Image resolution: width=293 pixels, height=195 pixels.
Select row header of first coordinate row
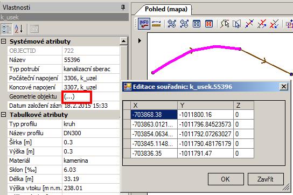[127, 114]
